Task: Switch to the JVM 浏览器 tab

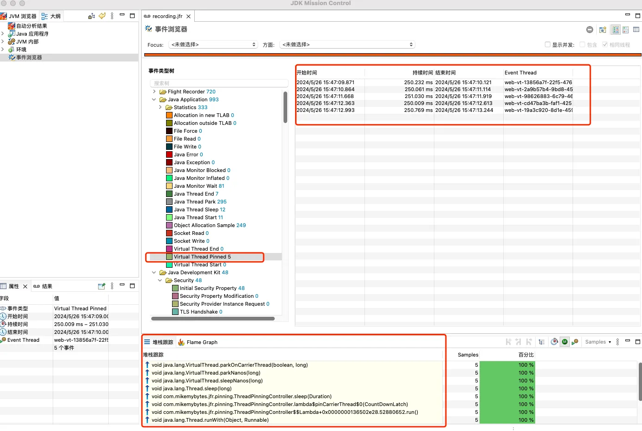Action: click(19, 16)
